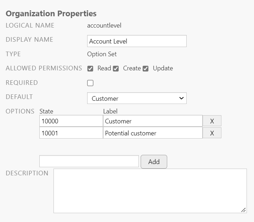
Task: Focus the Display Name field
Action: (x=137, y=41)
